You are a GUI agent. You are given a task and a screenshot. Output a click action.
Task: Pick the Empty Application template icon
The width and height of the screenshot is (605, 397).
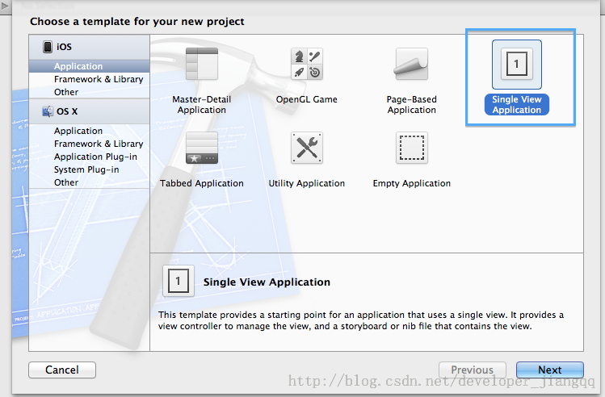[x=411, y=148]
